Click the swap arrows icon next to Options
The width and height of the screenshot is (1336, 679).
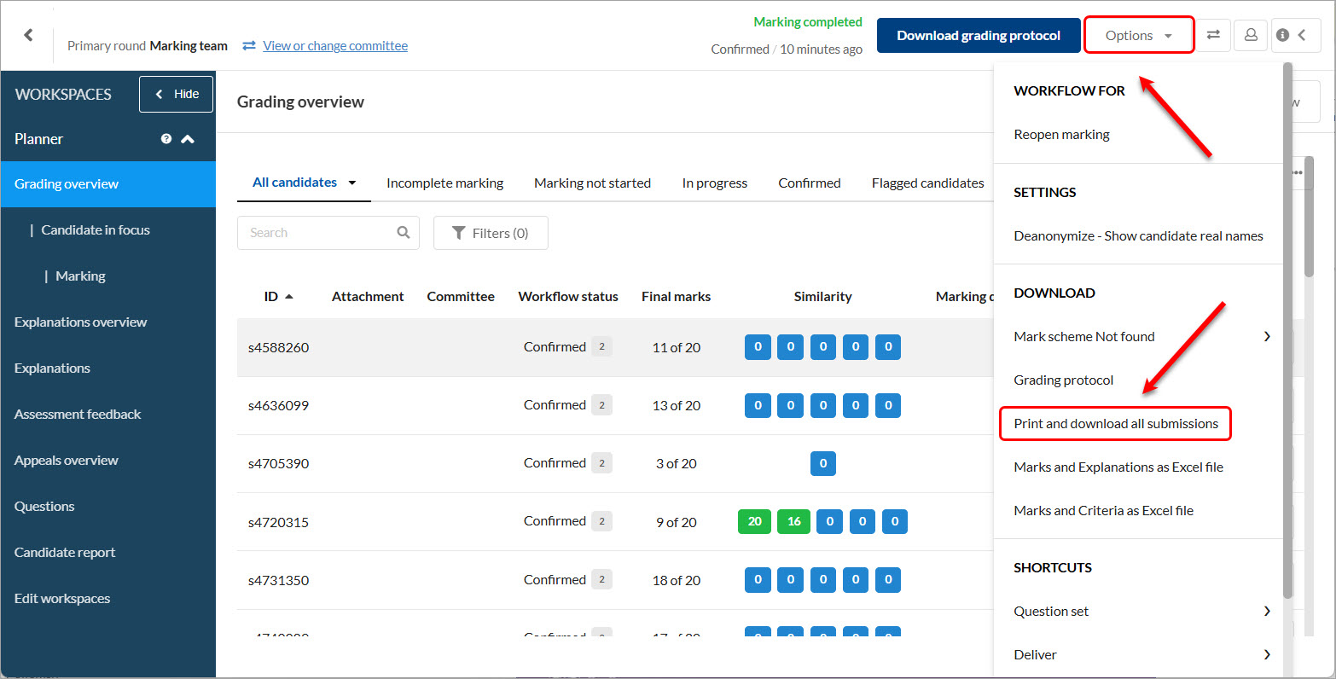tap(1212, 35)
